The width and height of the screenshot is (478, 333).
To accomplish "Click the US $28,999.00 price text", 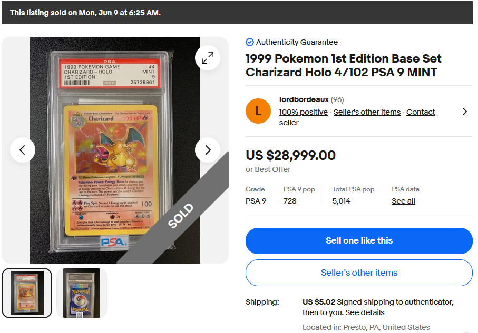I will pyautogui.click(x=290, y=155).
